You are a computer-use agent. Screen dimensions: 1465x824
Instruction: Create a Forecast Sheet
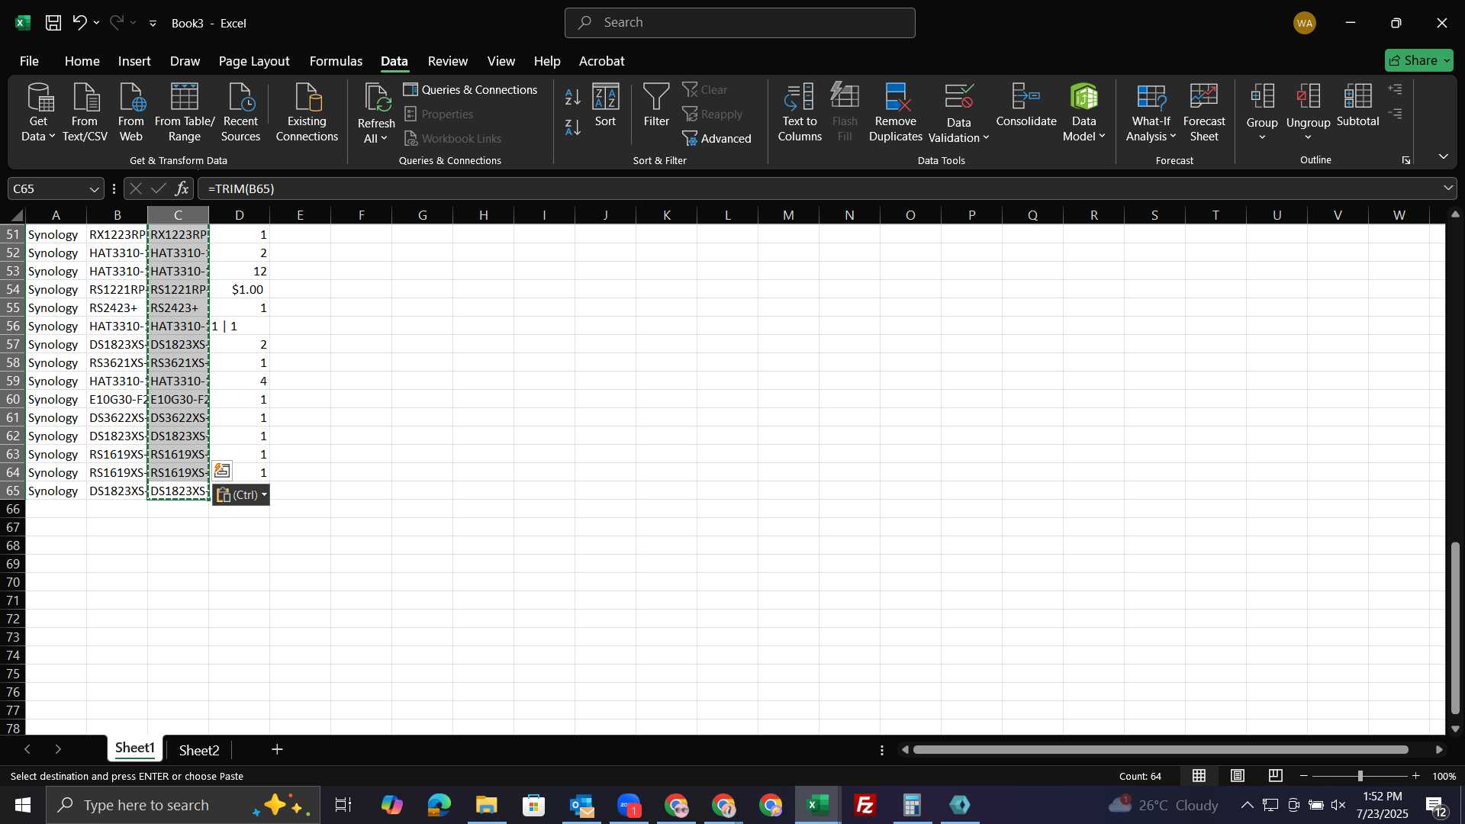(x=1204, y=113)
